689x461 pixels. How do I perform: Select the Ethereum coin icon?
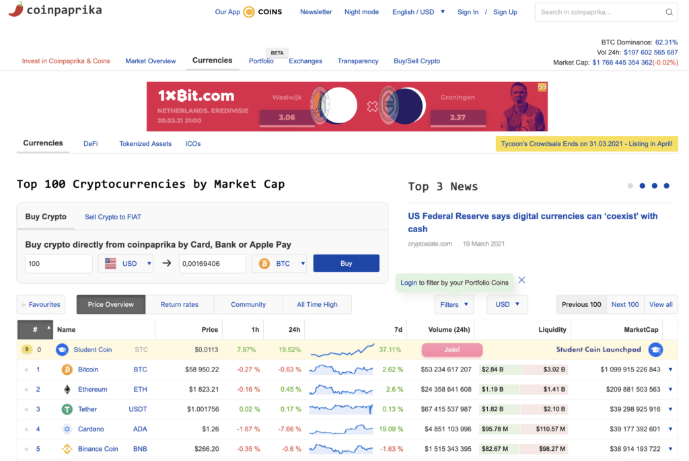coord(66,389)
